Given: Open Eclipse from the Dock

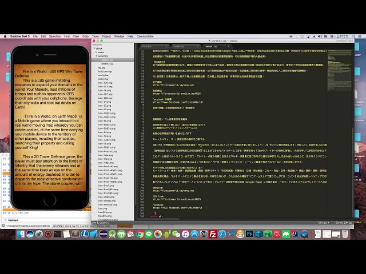Looking at the screenshot, I should point(103,234).
